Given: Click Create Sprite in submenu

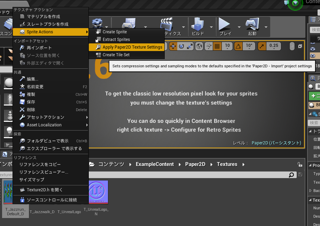Looking at the screenshot, I should (126, 32).
